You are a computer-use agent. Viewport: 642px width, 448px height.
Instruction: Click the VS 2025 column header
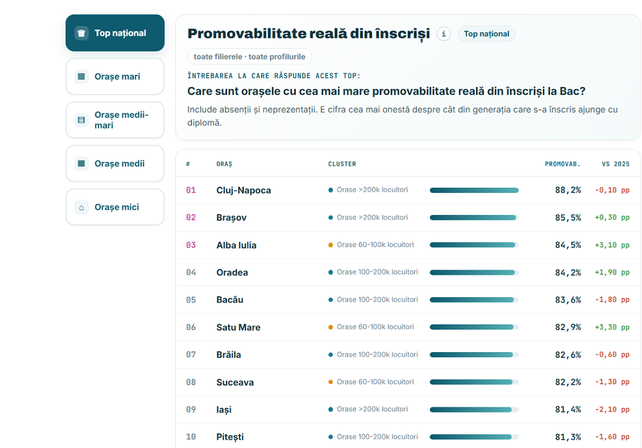[x=615, y=164]
